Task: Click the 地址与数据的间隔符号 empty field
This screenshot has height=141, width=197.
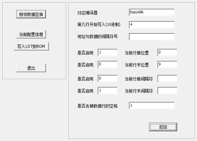Action: tap(152, 37)
